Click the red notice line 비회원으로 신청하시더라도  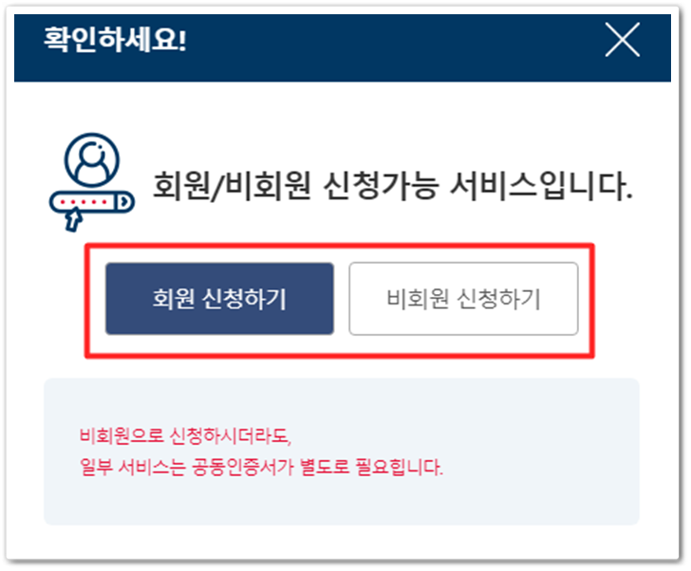pos(185,436)
